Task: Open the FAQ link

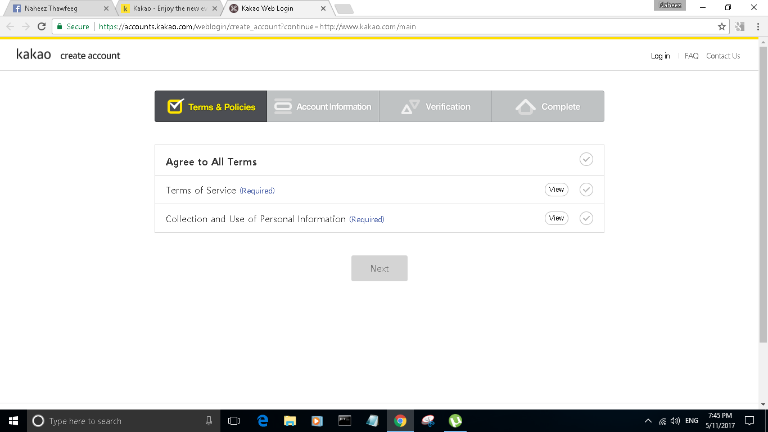Action: (x=692, y=56)
